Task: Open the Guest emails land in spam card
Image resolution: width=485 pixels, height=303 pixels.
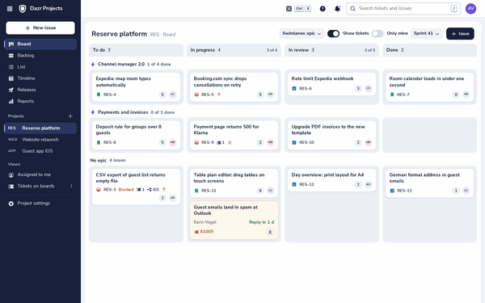Action: pos(234,220)
